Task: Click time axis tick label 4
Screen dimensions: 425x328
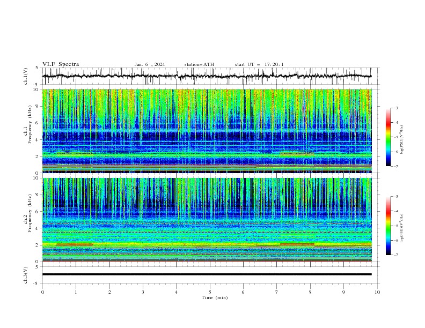Action: (176, 292)
